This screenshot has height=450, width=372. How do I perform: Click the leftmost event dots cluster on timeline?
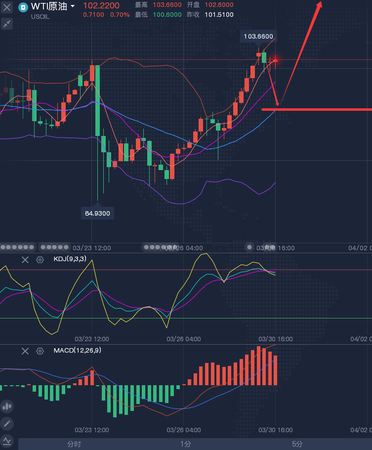pyautogui.click(x=18, y=247)
